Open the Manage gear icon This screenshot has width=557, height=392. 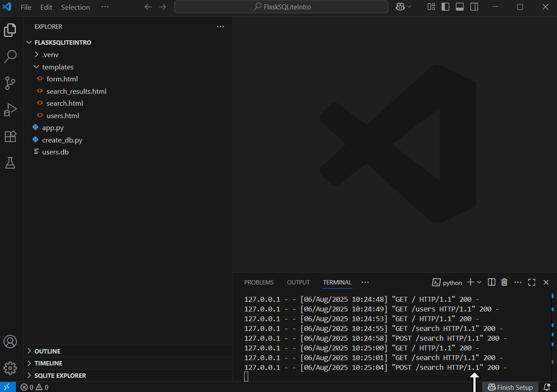(10, 368)
